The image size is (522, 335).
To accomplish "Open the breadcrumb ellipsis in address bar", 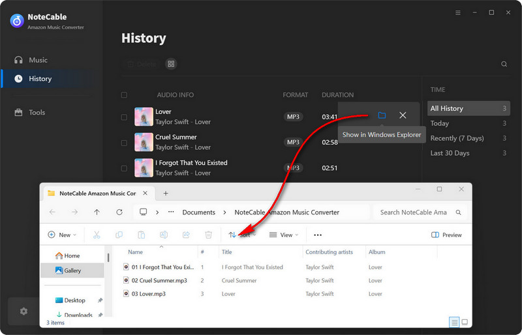I will click(171, 212).
